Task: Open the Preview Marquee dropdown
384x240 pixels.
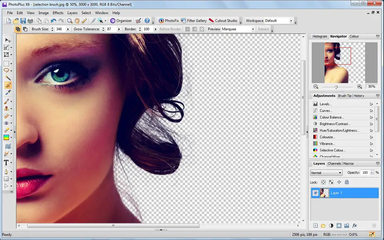Action: point(238,29)
